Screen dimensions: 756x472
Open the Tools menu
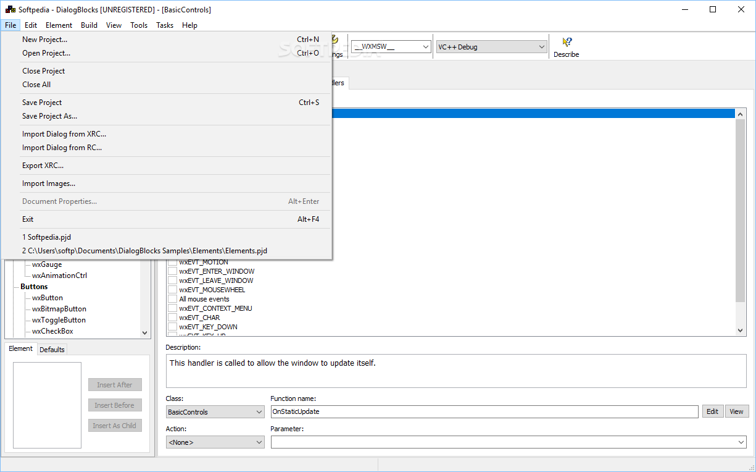[139, 25]
